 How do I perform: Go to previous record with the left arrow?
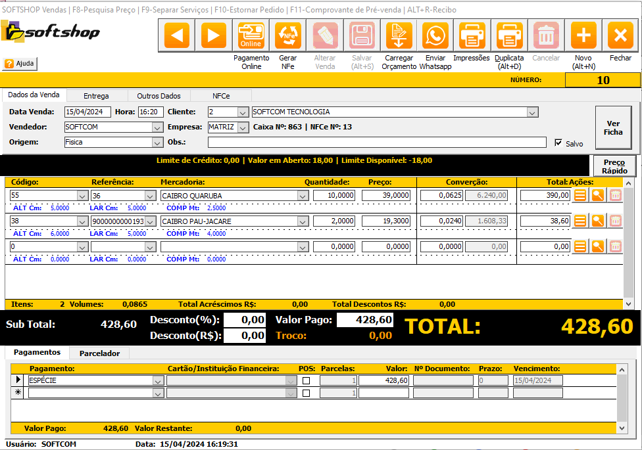click(x=176, y=35)
